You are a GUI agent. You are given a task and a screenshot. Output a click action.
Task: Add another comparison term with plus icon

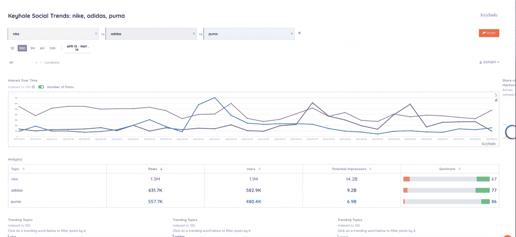point(299,33)
